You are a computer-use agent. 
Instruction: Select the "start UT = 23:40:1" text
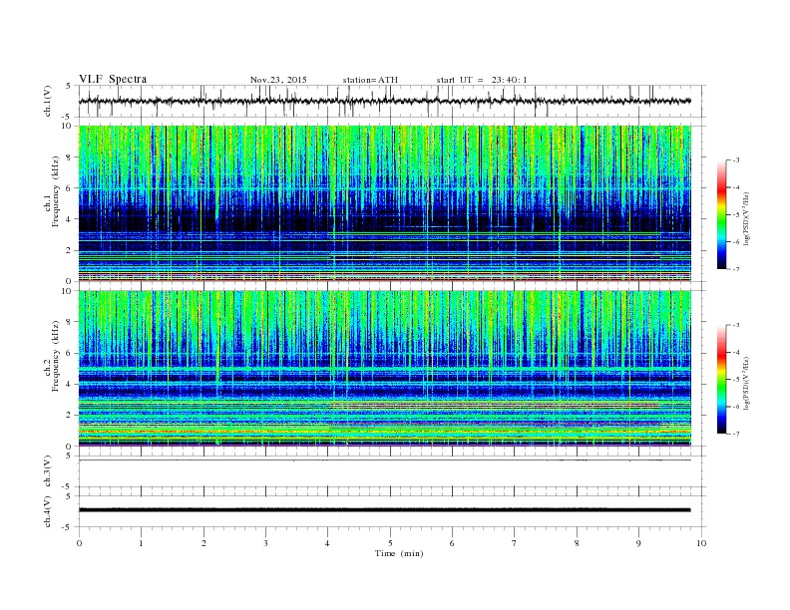click(482, 80)
